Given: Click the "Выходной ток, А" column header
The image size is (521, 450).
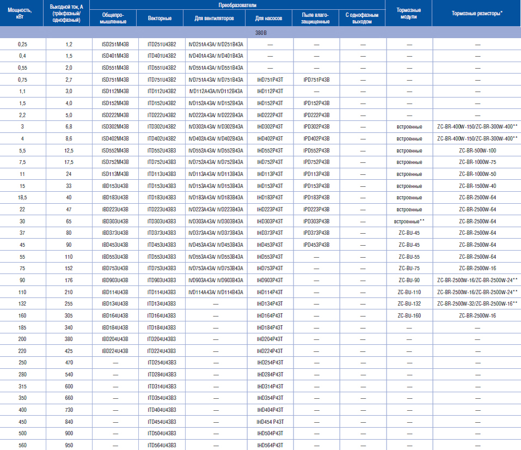Looking at the screenshot, I should (66, 13).
